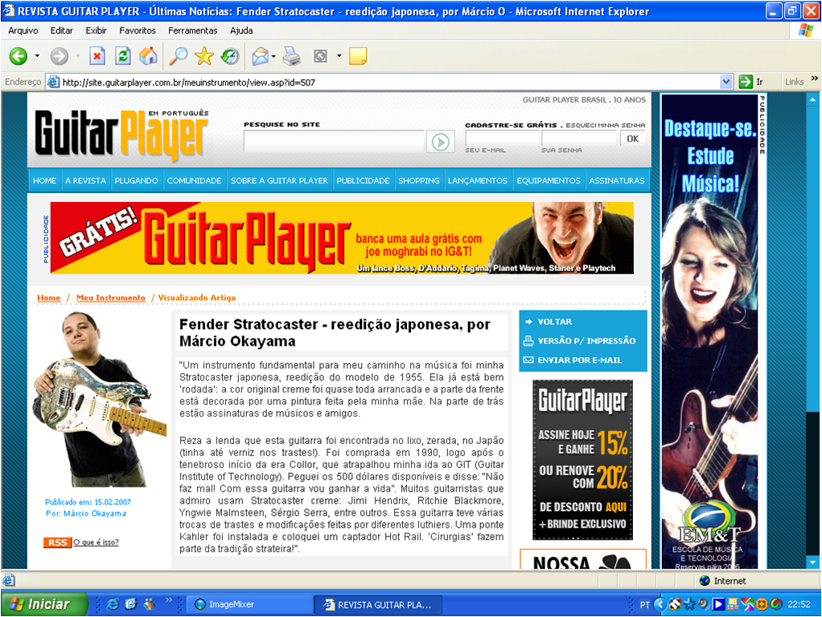Open the dropdown beside the resize icon
The height and width of the screenshot is (617, 822).
[x=339, y=56]
